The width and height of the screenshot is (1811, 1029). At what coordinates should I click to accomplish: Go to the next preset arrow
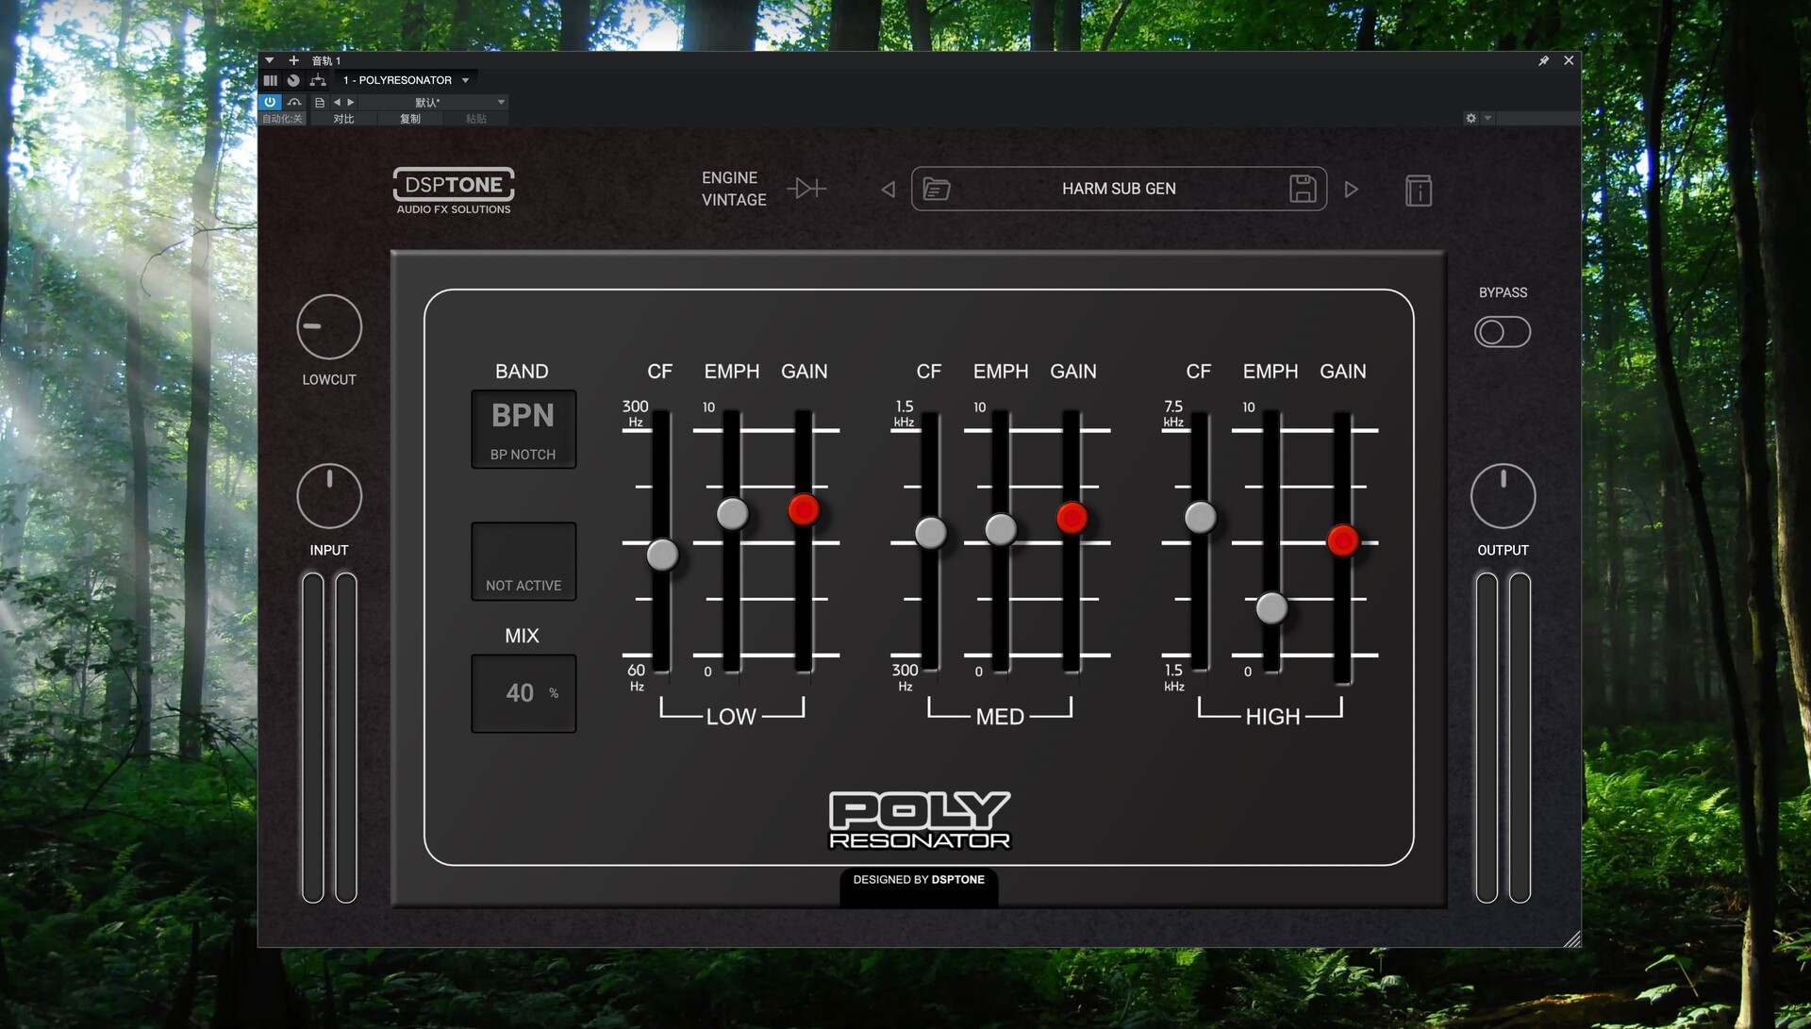click(1351, 190)
